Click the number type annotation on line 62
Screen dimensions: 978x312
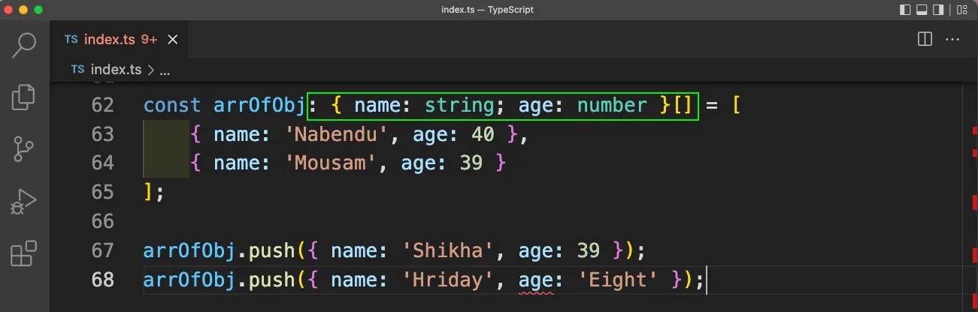pos(612,105)
